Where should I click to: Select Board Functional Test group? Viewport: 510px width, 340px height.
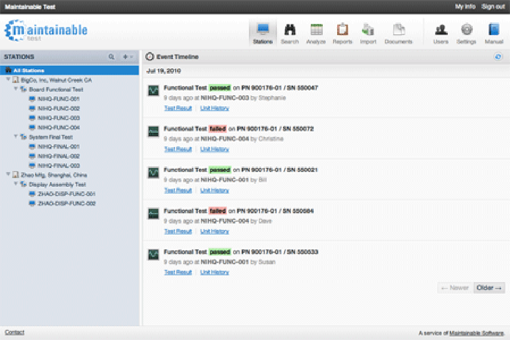pos(56,89)
